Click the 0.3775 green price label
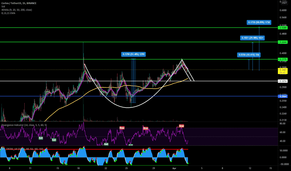The image size is (291, 171). coord(283,59)
